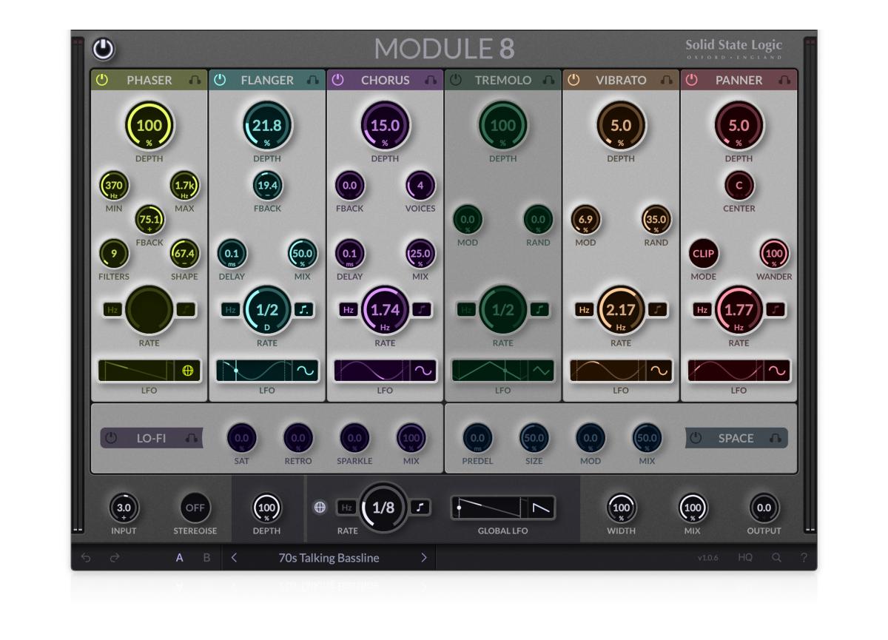Open the preset search magnifier icon

coord(776,558)
